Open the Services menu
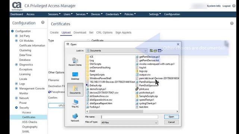This screenshot has height=134, width=239. pyautogui.click(x=82, y=14)
